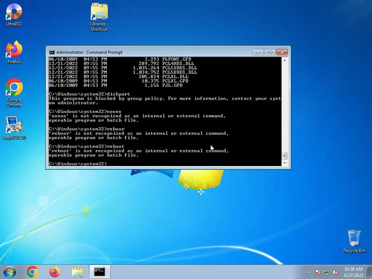The height and width of the screenshot is (279, 372).
Task: Click the 'reboor' command line
Action: pos(86,129)
